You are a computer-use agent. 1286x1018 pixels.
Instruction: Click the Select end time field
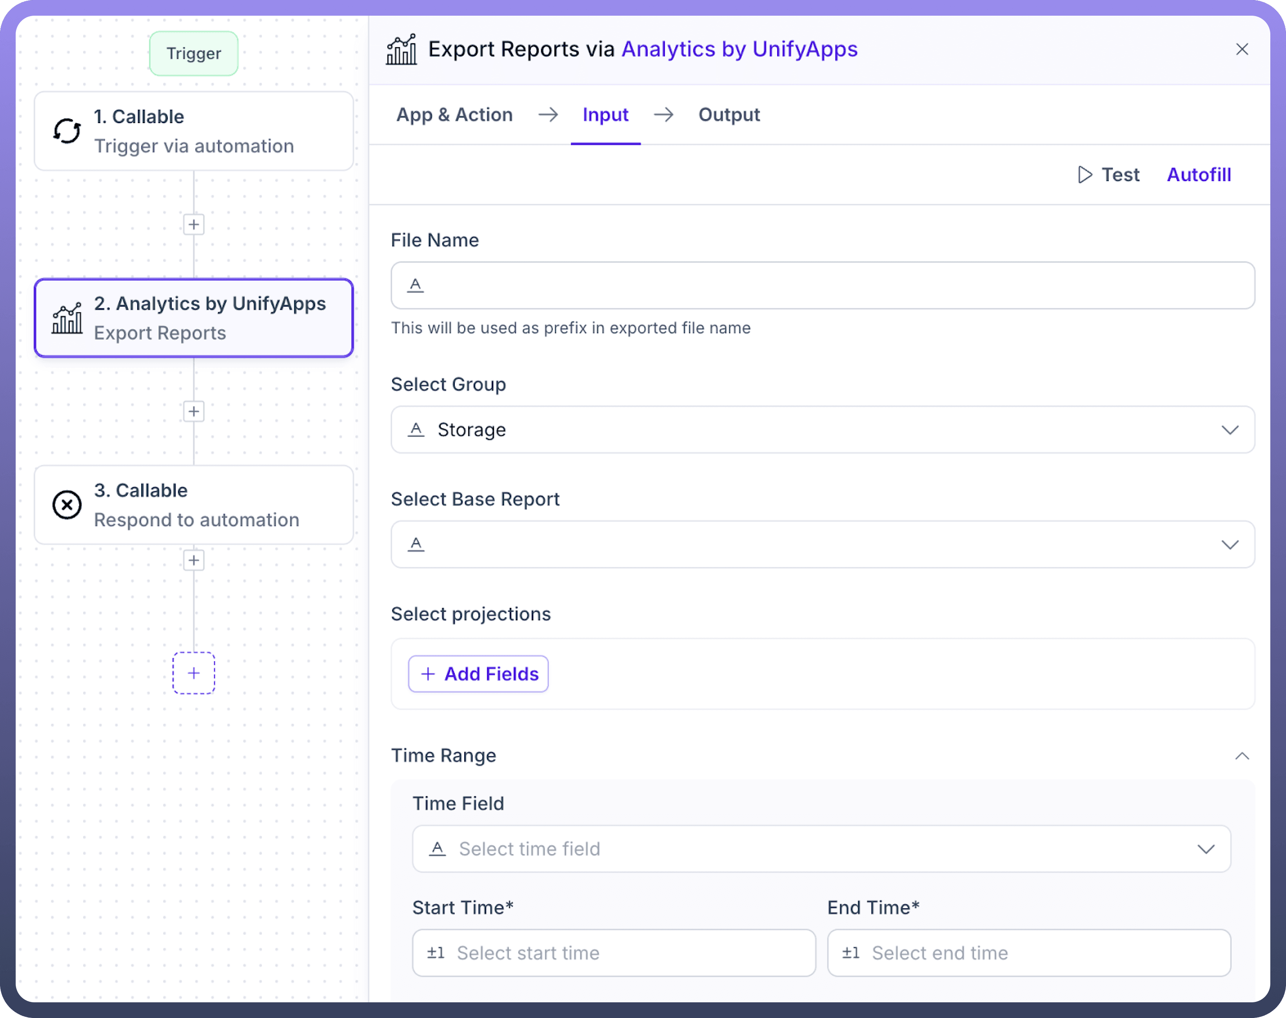point(1028,953)
